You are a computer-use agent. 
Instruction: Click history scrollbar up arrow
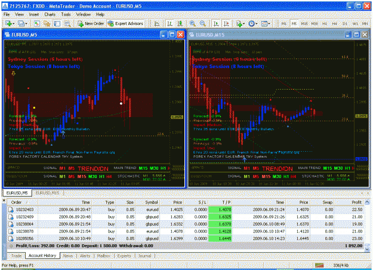[x=367, y=202]
